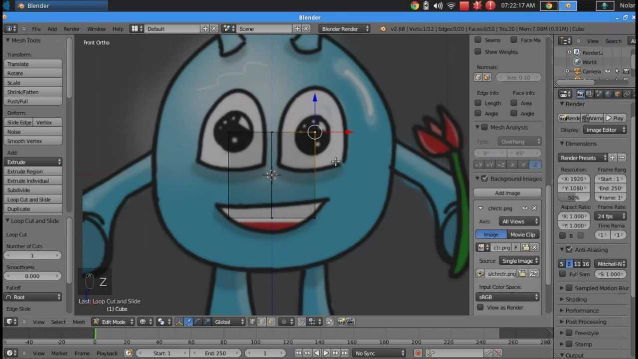Open file browser icon next to s/chrctr.png path
Screen dimensions: 638x359
tap(522, 274)
